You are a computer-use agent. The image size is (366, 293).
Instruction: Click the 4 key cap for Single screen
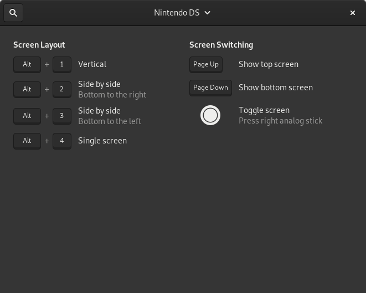62,141
